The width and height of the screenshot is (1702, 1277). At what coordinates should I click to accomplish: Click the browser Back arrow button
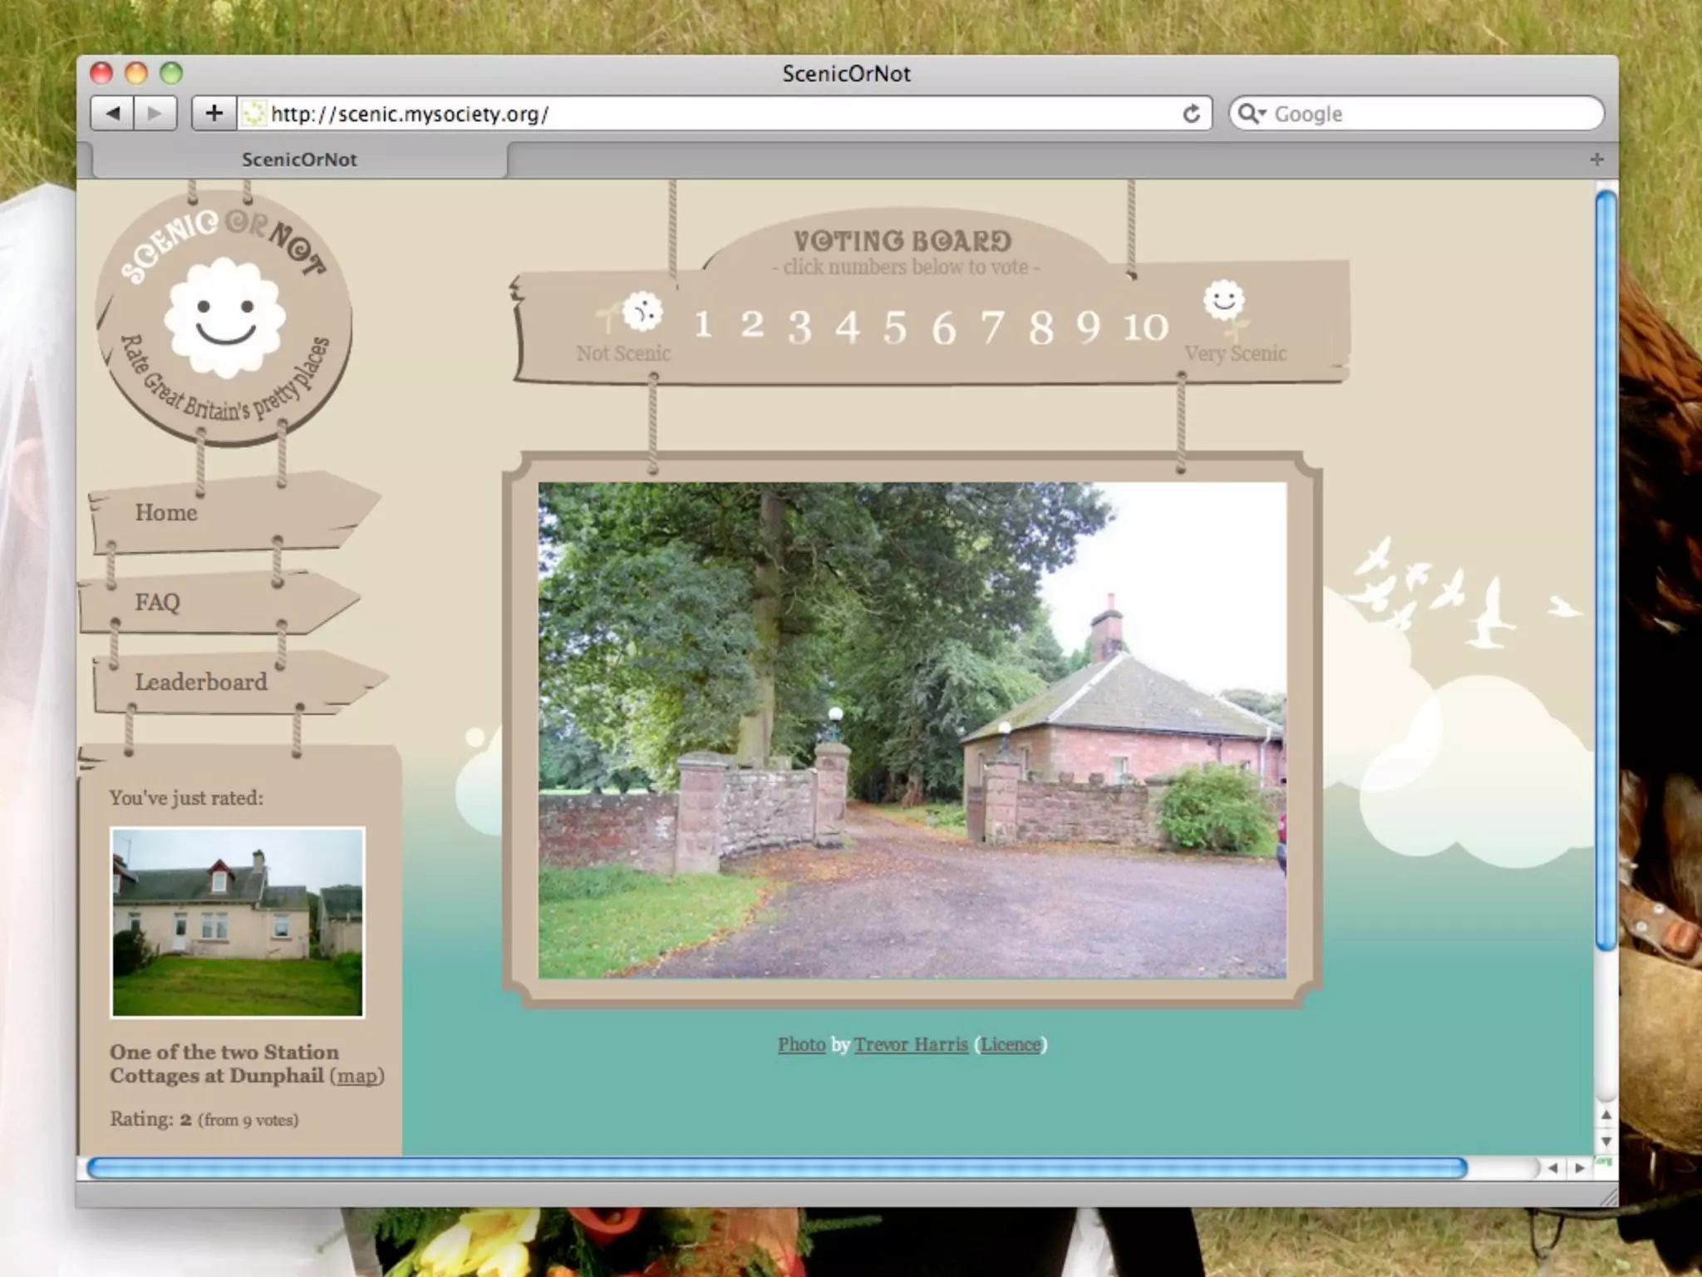[x=113, y=113]
